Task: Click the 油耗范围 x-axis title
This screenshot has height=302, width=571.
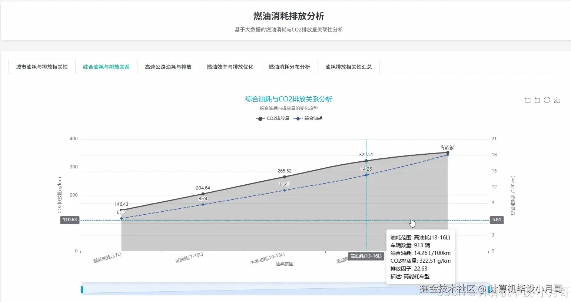Action: 285,264
